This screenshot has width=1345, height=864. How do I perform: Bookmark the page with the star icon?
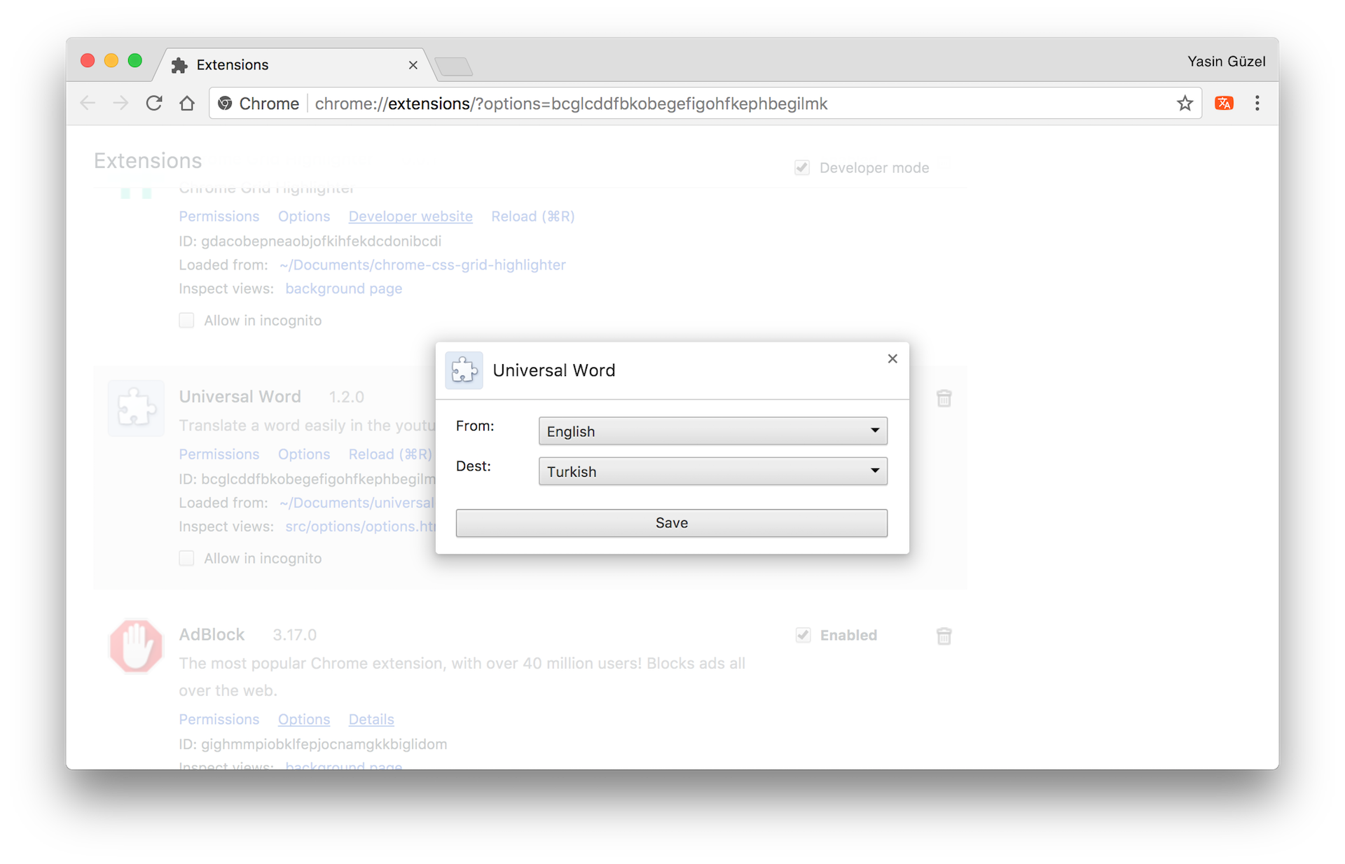click(x=1185, y=104)
